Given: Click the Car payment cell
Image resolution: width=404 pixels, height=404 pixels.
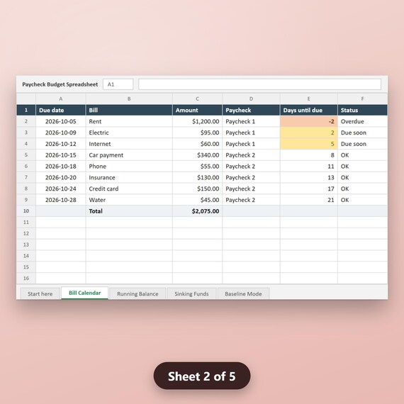Looking at the screenshot, I should 129,155.
